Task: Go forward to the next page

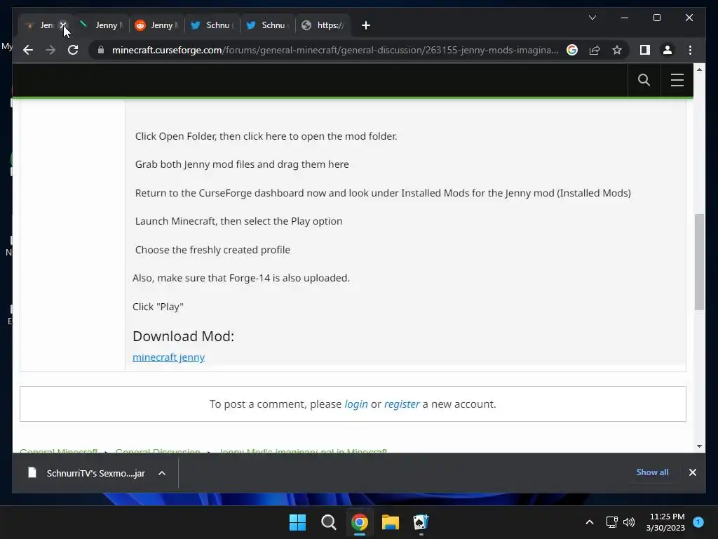Action: [50, 50]
